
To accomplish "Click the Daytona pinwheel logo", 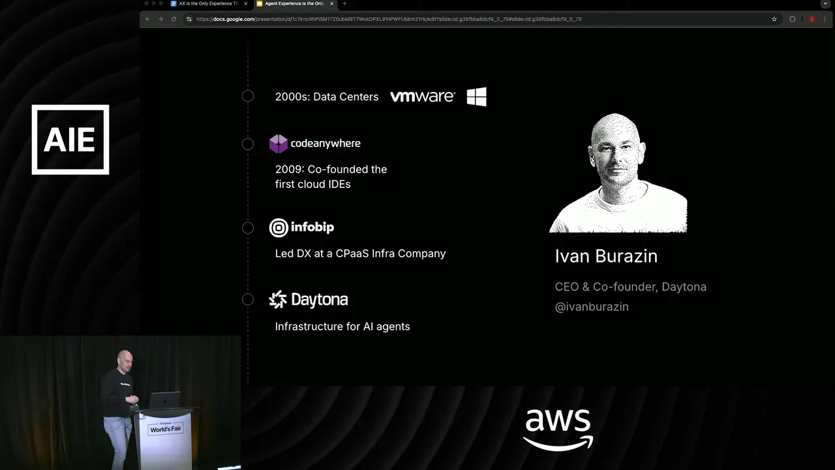I will coord(278,300).
